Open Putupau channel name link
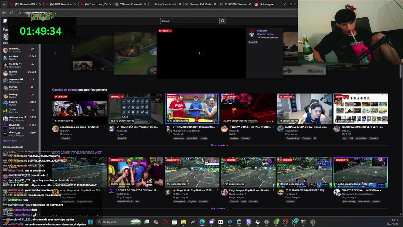Image resolution: width=403 pixels, height=227 pixels. click(x=262, y=31)
